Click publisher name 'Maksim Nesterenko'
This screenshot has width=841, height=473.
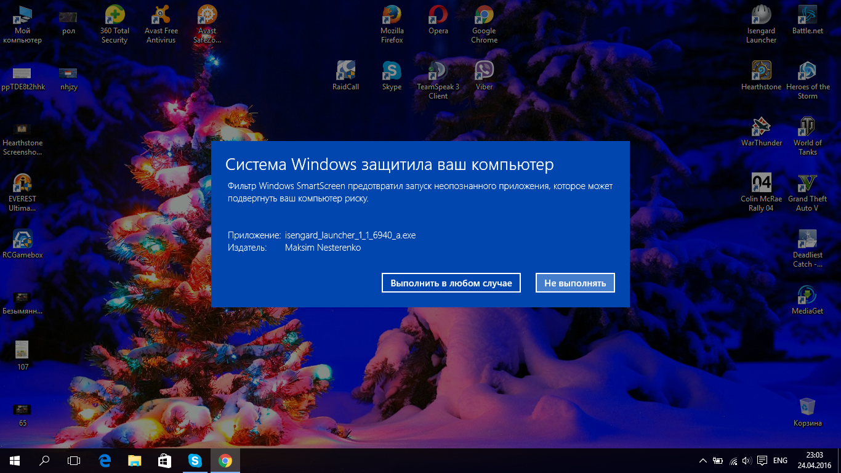point(323,248)
